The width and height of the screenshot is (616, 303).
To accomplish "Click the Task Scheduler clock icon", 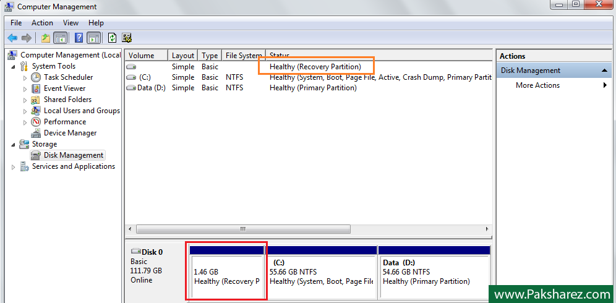I will click(x=36, y=77).
